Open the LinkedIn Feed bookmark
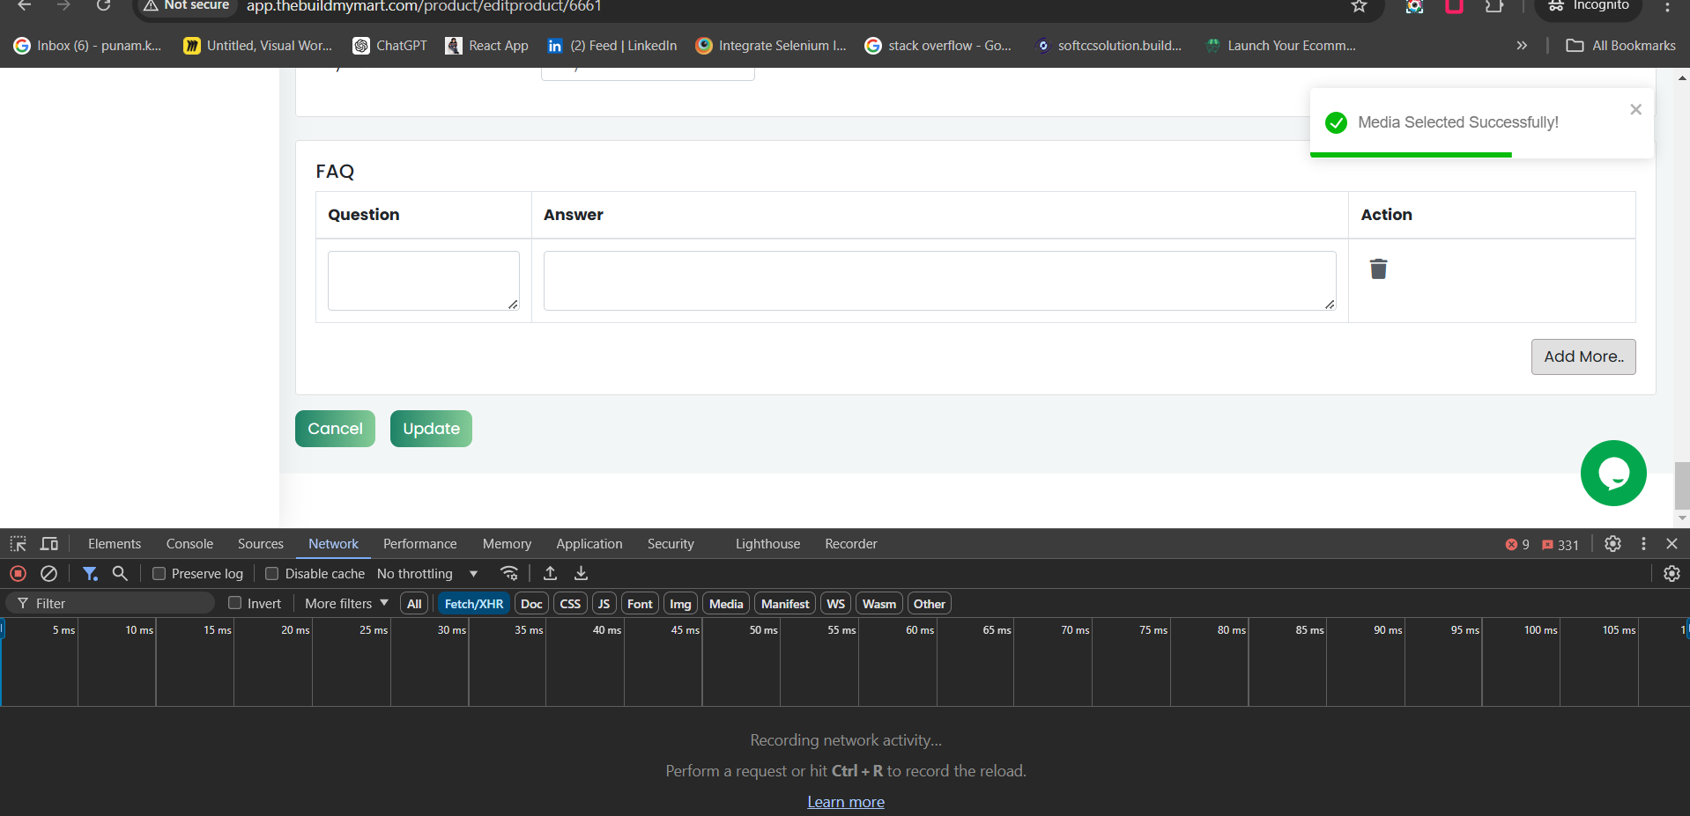 click(x=612, y=46)
